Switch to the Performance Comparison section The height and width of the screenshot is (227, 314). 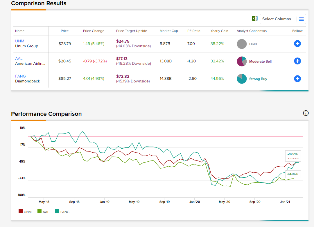pos(46,114)
